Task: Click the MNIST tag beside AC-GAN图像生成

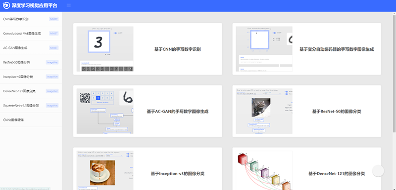Action: tap(54, 48)
